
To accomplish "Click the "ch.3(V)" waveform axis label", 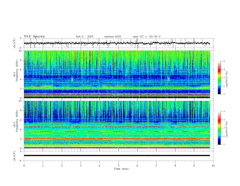I will (x=15, y=156).
